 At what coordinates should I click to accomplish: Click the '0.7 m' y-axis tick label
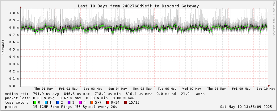tap(14, 35)
